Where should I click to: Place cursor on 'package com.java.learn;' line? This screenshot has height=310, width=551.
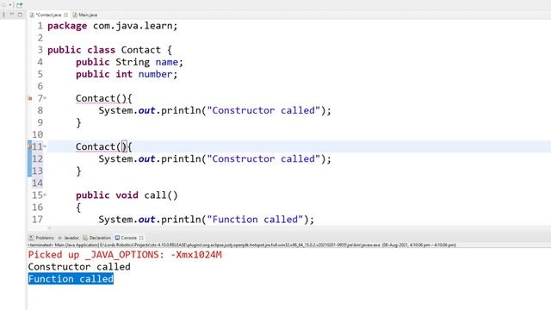[x=113, y=26]
